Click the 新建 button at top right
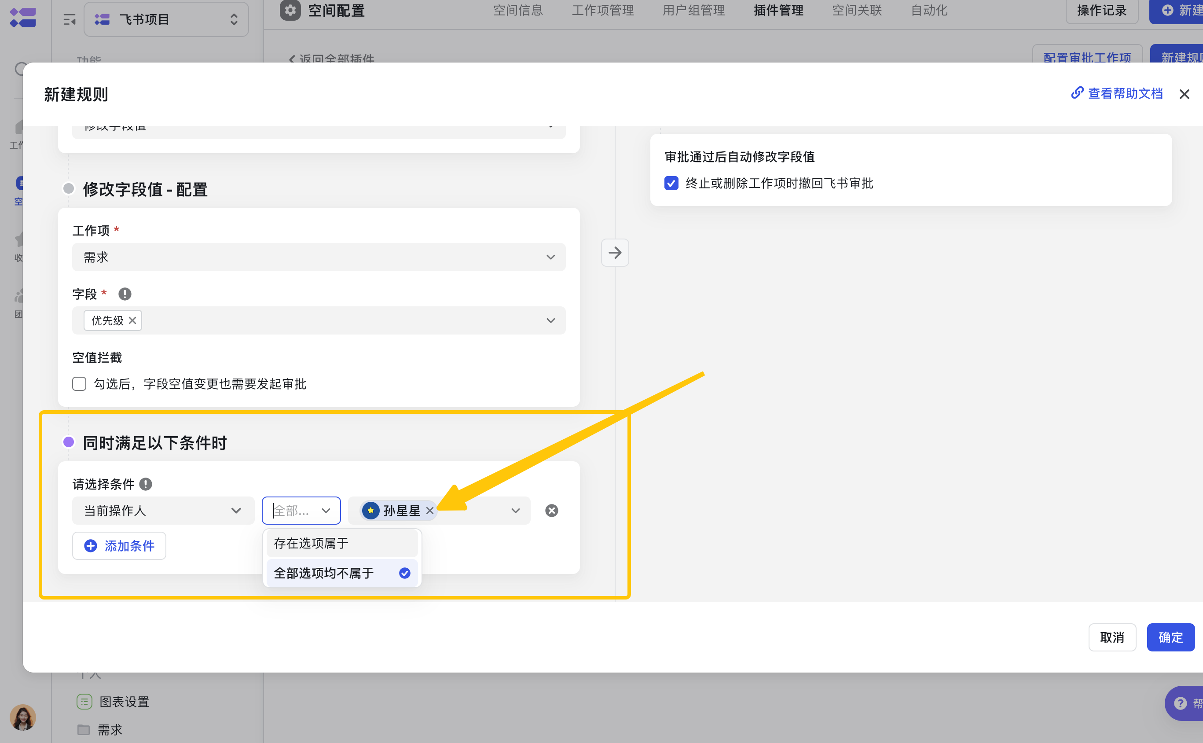 click(1176, 10)
